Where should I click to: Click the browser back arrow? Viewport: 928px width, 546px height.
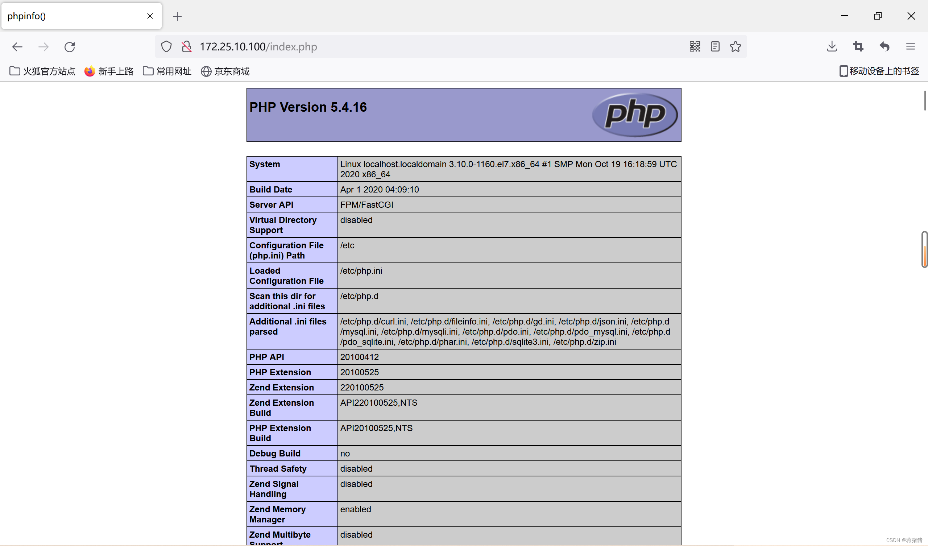(x=17, y=47)
